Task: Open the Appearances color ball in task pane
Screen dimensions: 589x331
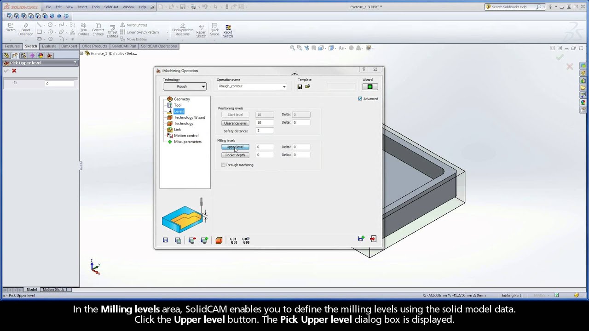Action: (583, 103)
